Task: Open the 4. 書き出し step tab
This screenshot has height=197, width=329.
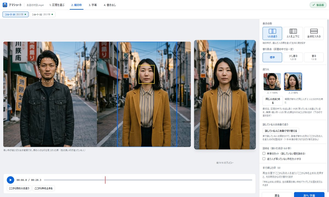Action: tap(110, 5)
